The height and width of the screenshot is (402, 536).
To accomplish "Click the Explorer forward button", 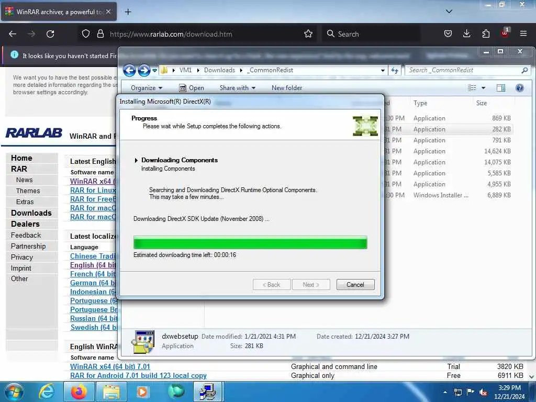I will [144, 71].
